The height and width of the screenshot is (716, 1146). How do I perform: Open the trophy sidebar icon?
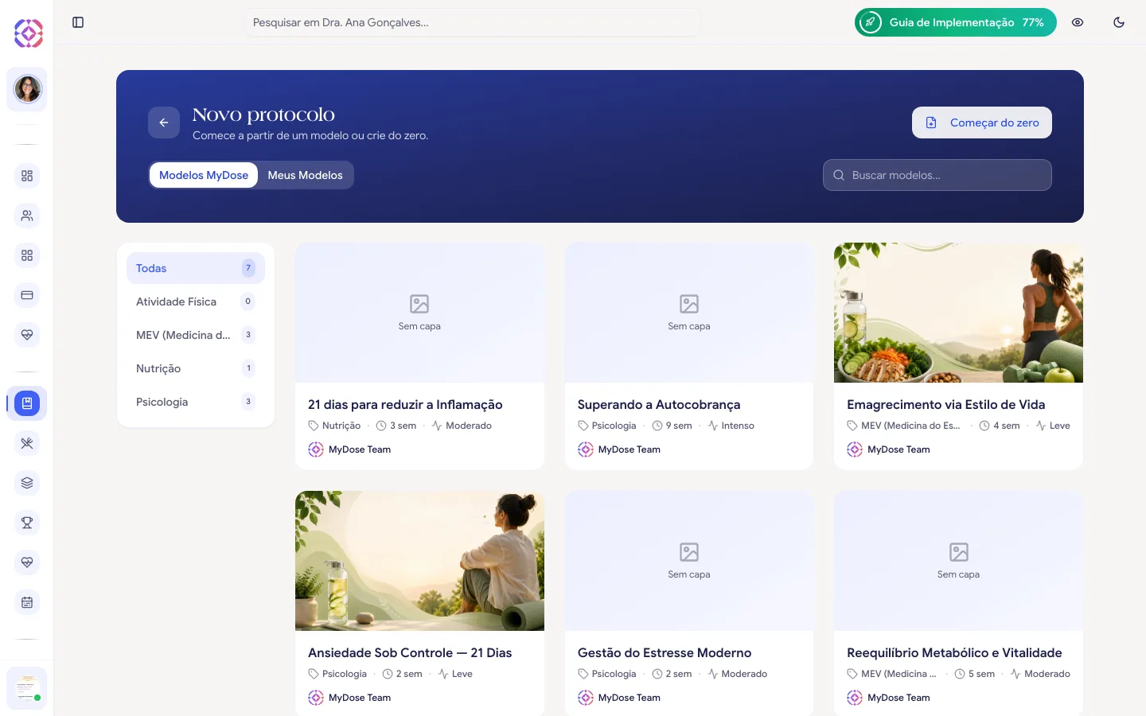[x=27, y=523]
